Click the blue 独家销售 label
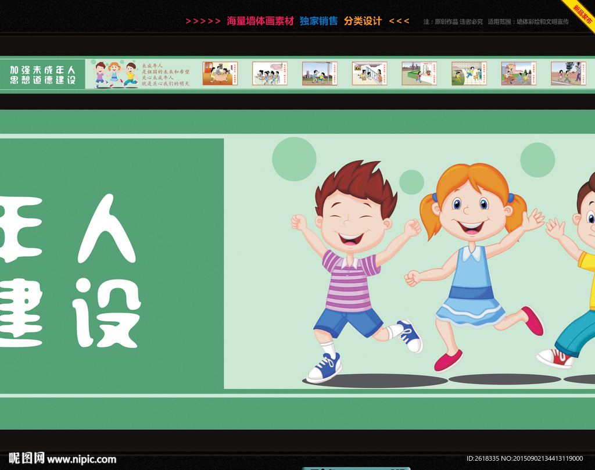 319,21
